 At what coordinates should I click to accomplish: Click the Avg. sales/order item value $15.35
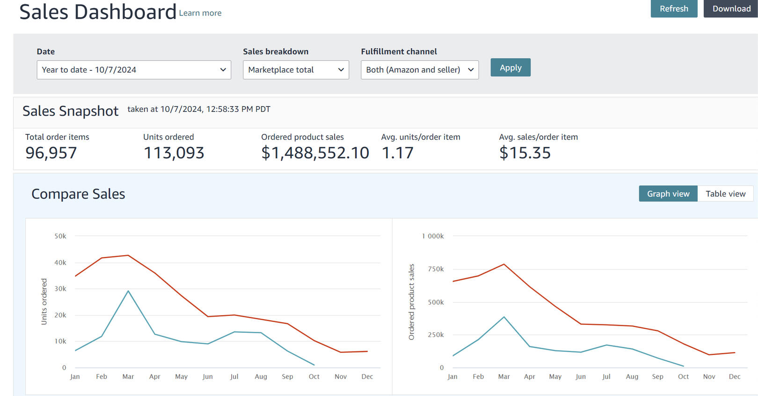[x=525, y=153]
